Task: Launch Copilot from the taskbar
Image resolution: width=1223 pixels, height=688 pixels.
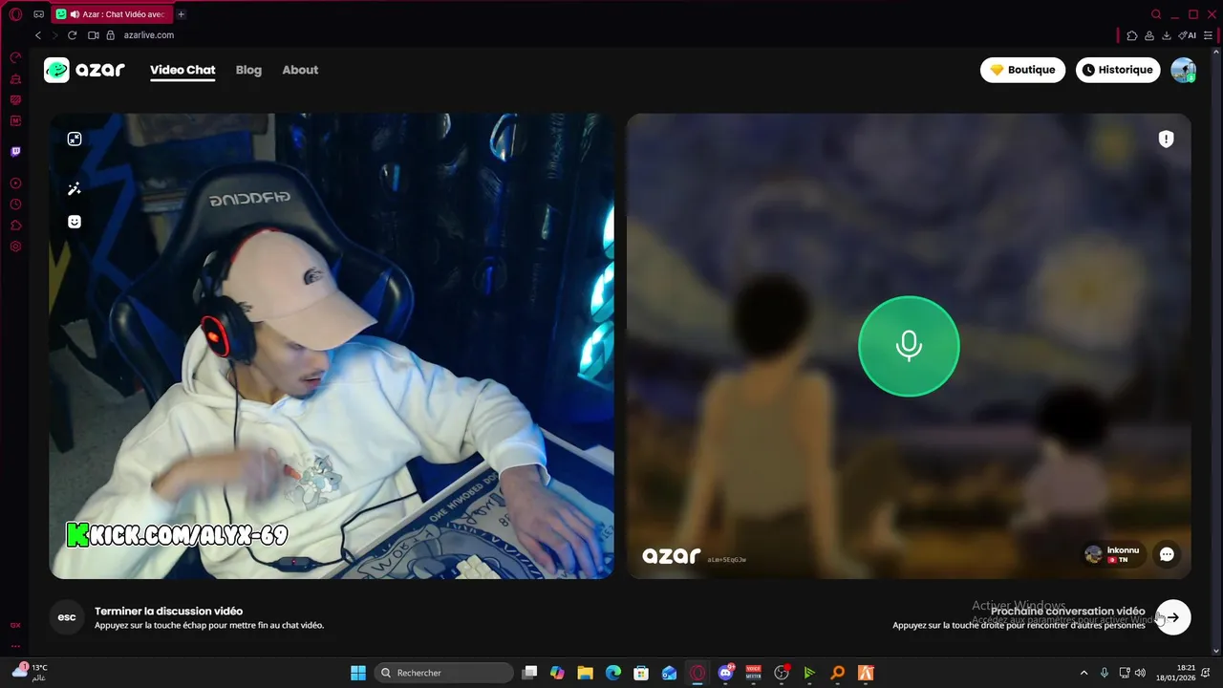Action: (x=557, y=673)
